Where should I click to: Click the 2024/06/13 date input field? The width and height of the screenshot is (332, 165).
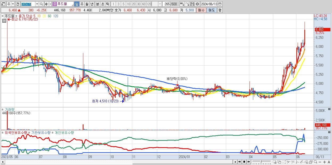209,4
